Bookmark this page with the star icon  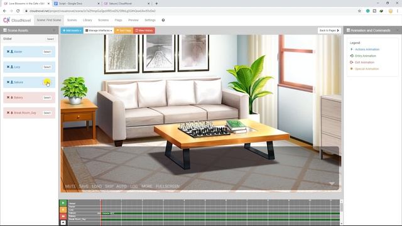[x=359, y=11]
